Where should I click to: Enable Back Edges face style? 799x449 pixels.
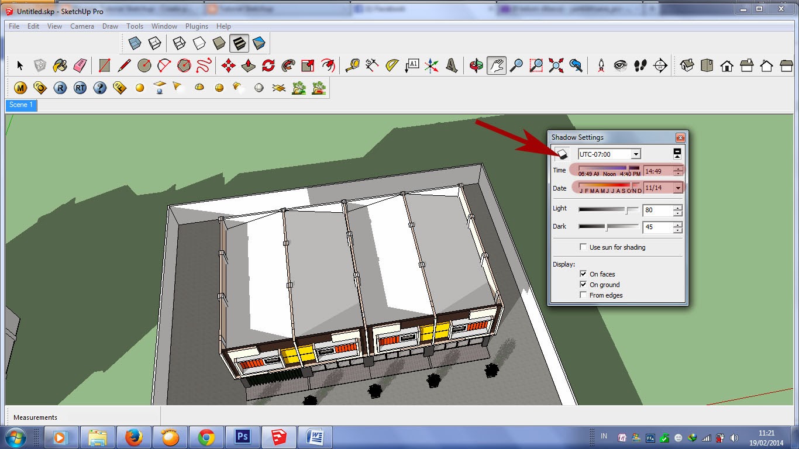(154, 43)
